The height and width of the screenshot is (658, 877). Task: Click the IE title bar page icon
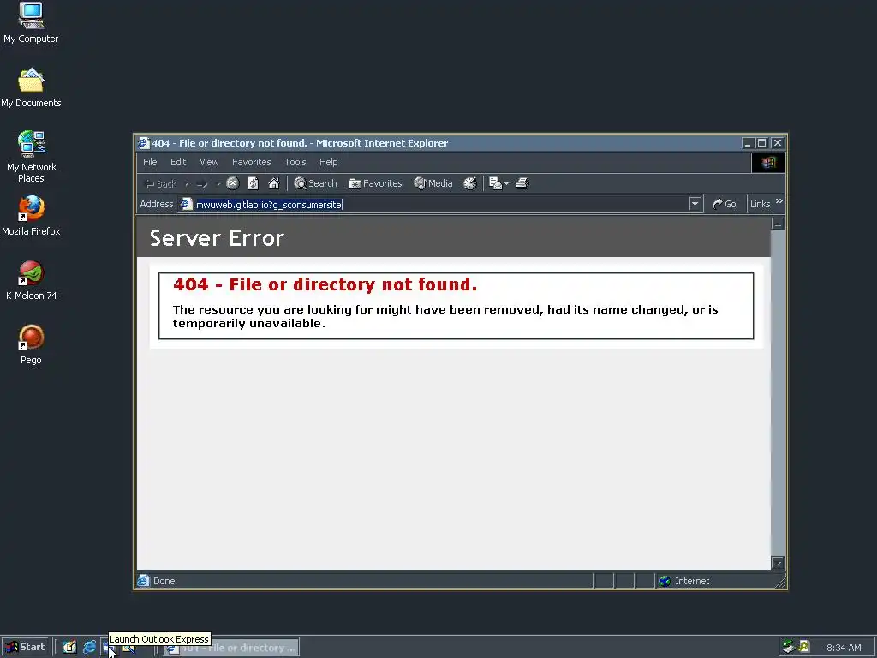click(x=144, y=143)
